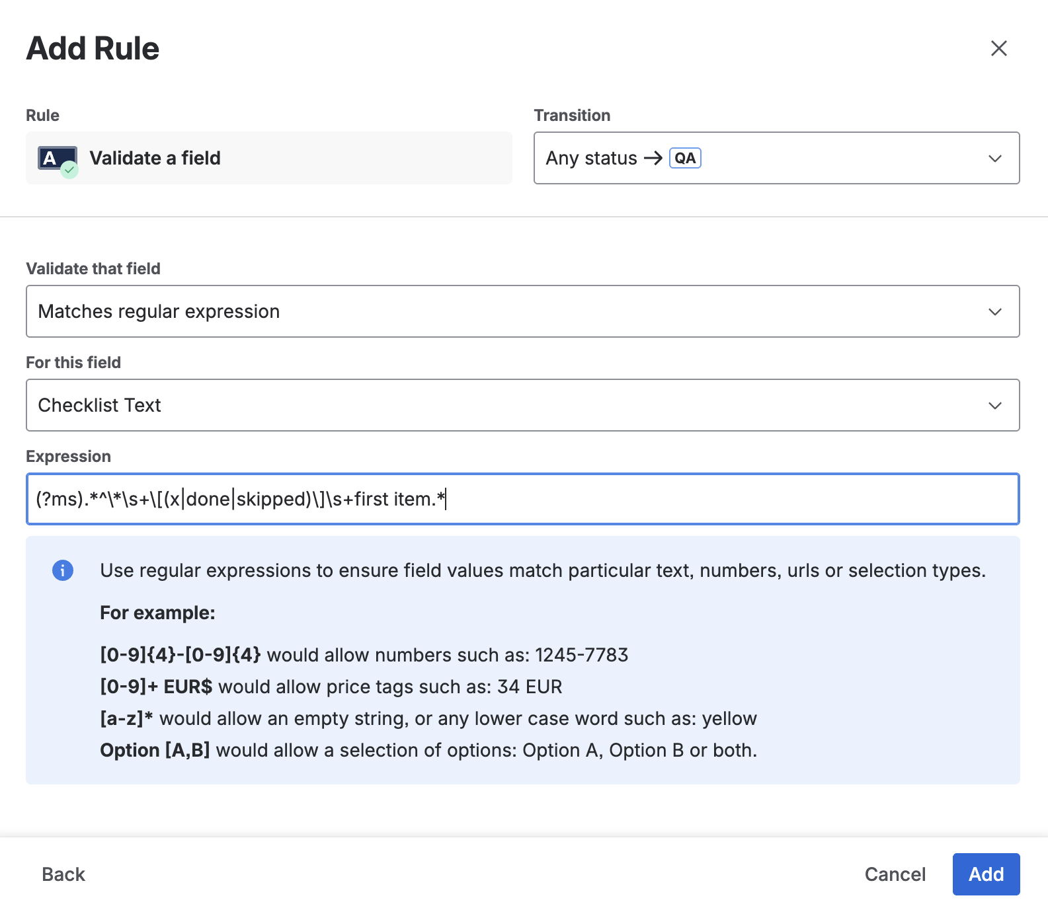Click the [0-9]{4}-[0-9]{4} example pattern
Image resolution: width=1048 pixels, height=908 pixels.
coord(180,655)
